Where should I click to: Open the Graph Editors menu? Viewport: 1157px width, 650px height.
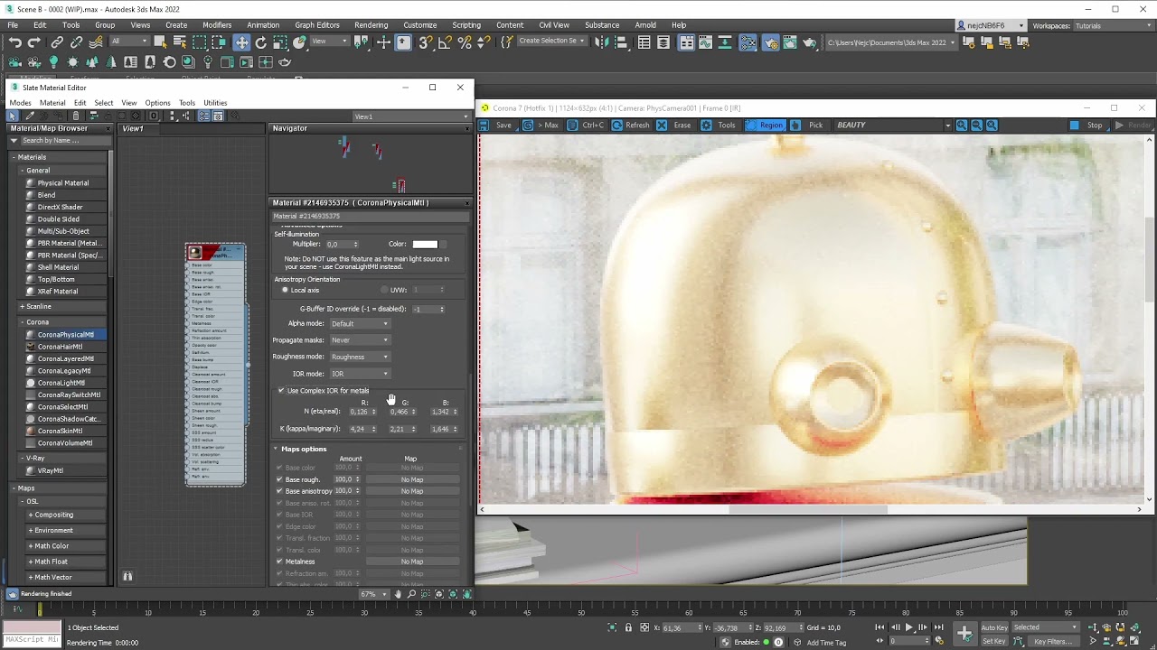pyautogui.click(x=317, y=25)
